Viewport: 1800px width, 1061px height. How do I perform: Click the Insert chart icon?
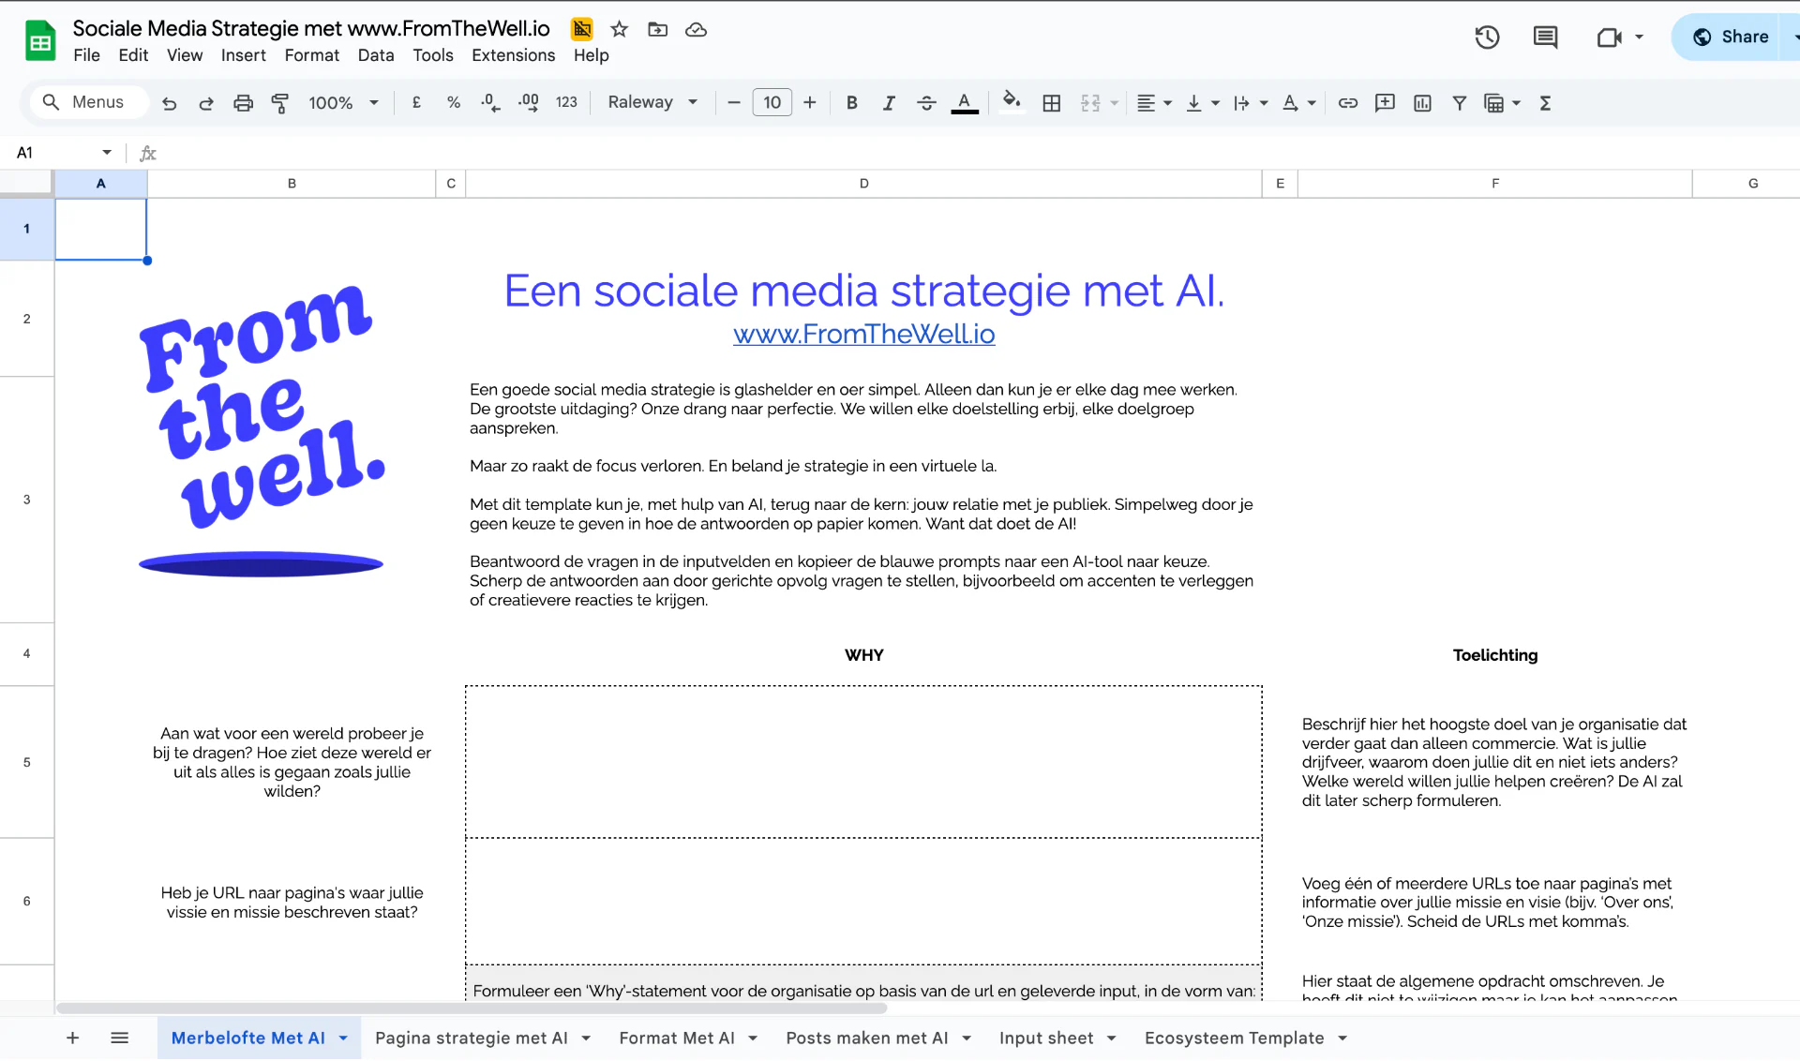pyautogui.click(x=1422, y=103)
